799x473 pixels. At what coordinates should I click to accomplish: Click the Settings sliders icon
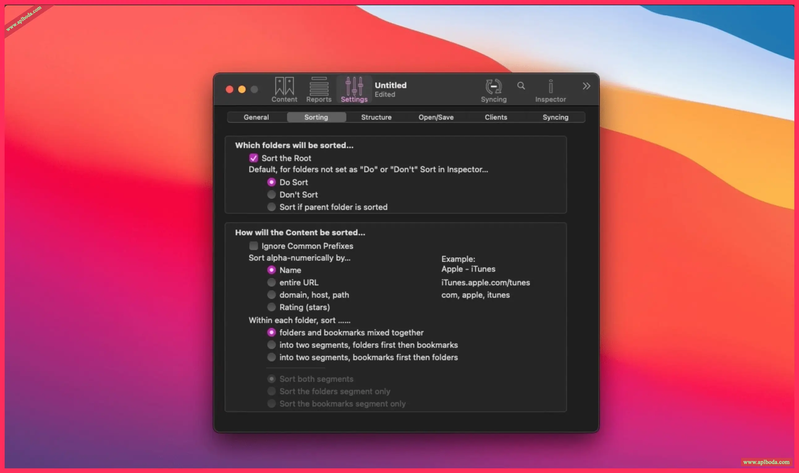coord(354,87)
